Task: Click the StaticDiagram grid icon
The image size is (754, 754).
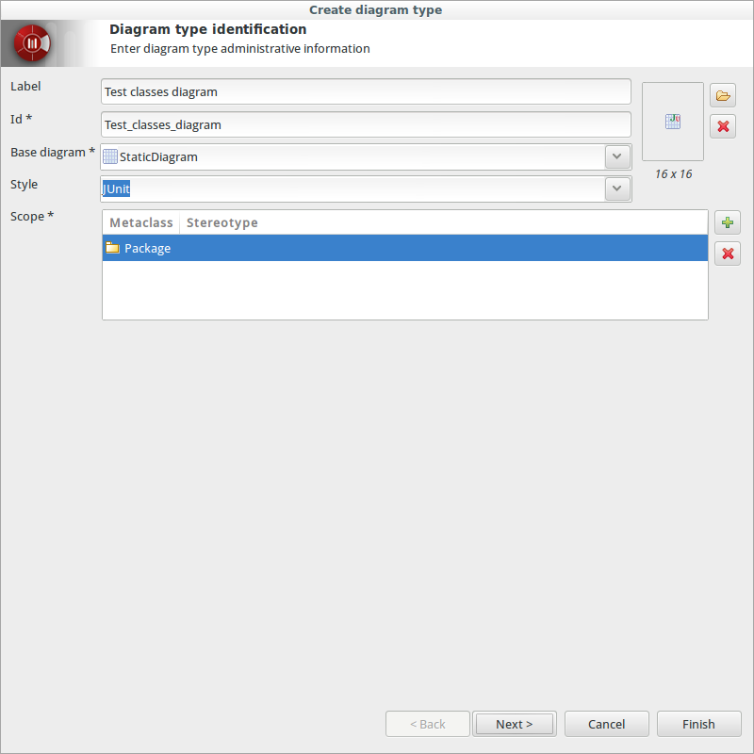Action: (110, 156)
